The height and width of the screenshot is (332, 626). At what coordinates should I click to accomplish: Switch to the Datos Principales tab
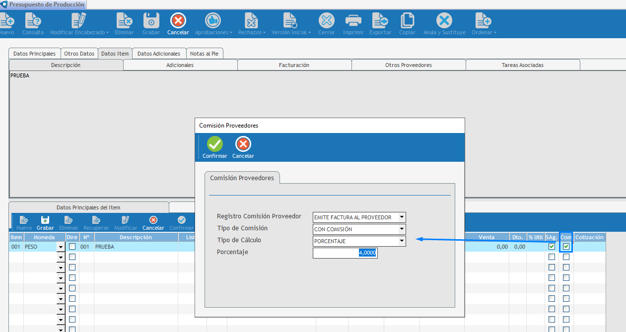34,54
